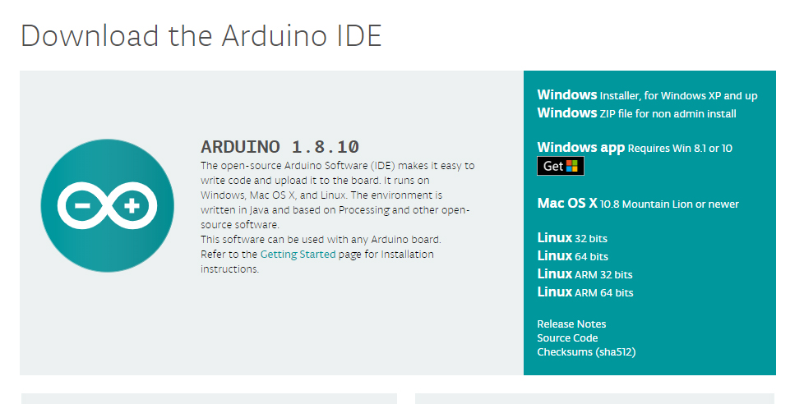Click the minus symbol in Arduino logo
This screenshot has width=804, height=404.
[82, 206]
